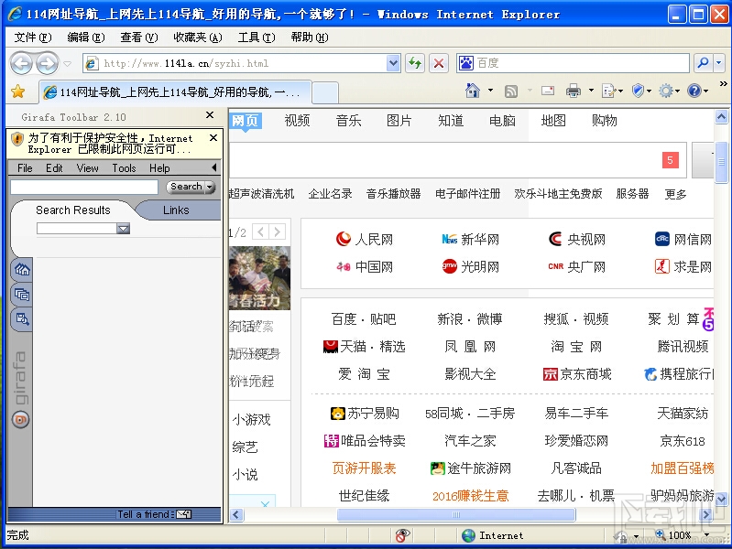Click the news photo thumbnail
This screenshot has height=549, width=732.
(259, 278)
